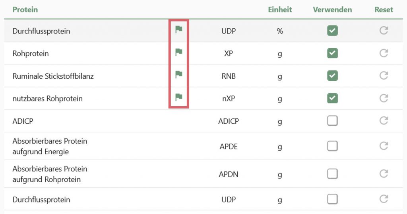Click the Protein column header
Viewport: 407px width, 214px height.
(25, 10)
